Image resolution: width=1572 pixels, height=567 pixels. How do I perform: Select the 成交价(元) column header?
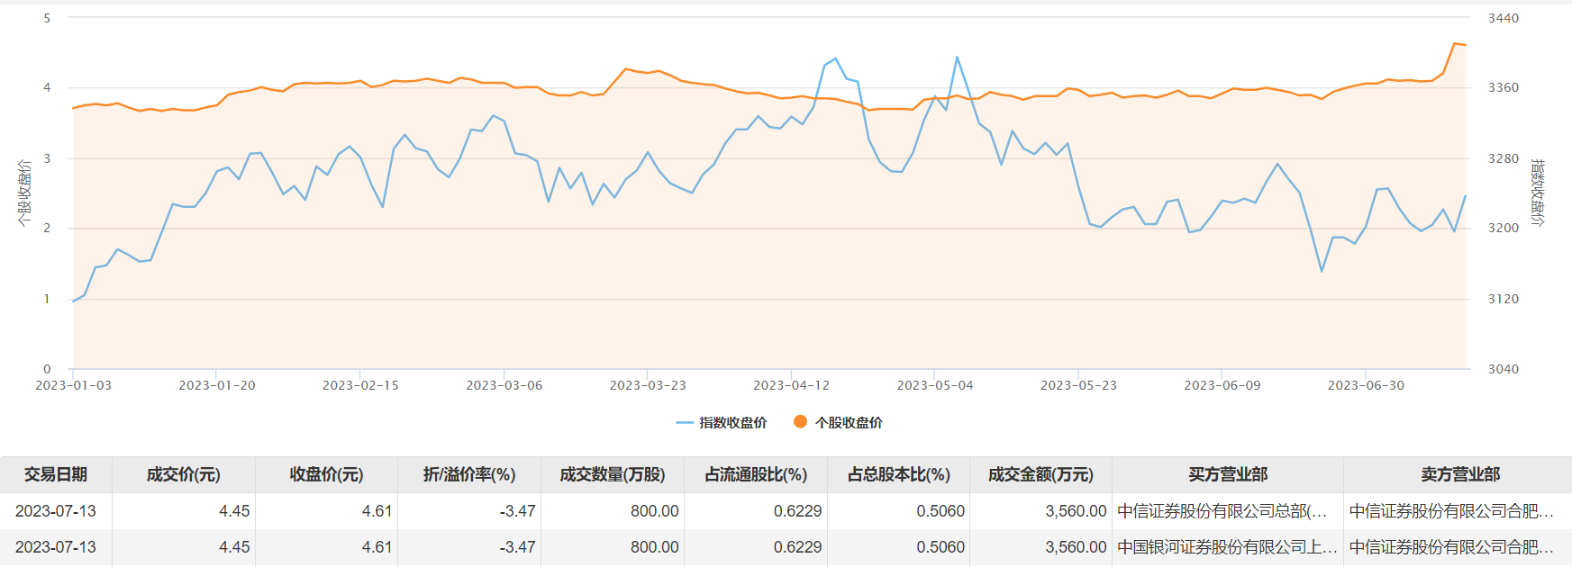pos(184,474)
